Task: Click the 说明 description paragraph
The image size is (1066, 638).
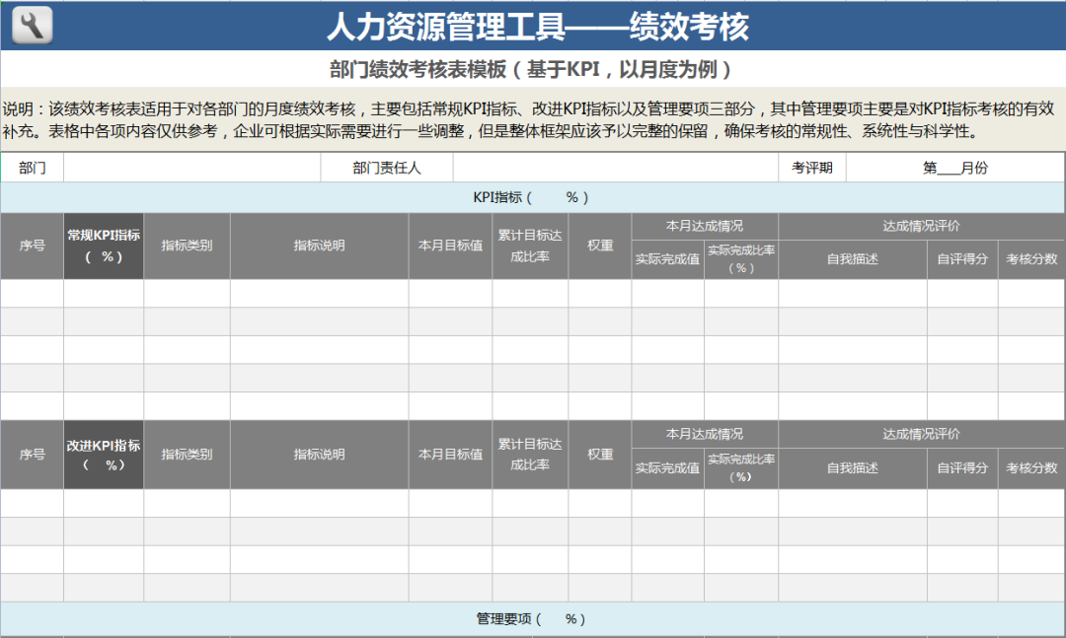Action: coord(528,119)
